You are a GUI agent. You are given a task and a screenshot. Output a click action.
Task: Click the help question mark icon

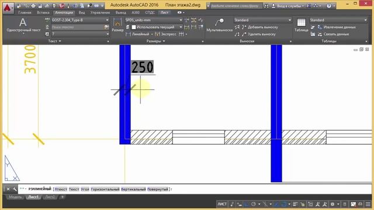click(329, 6)
